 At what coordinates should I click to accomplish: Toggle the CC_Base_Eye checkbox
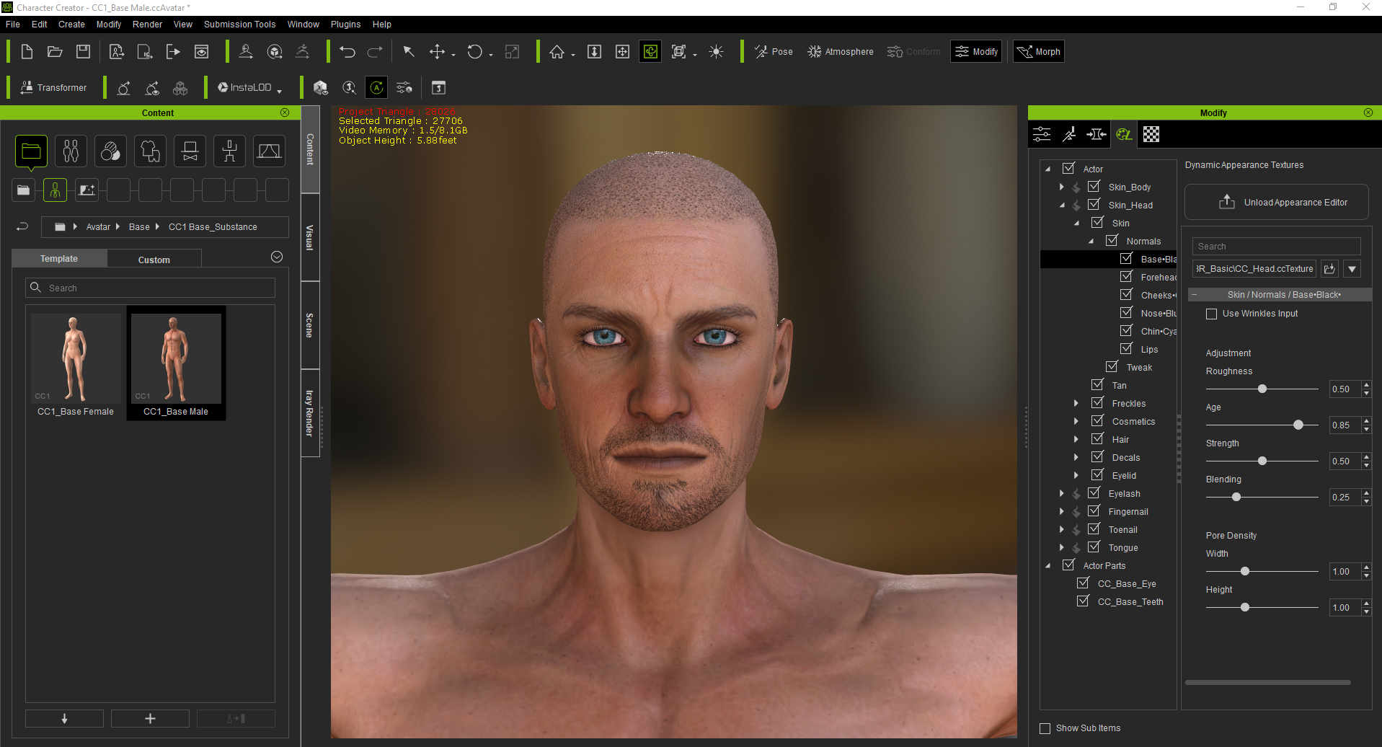(1083, 583)
